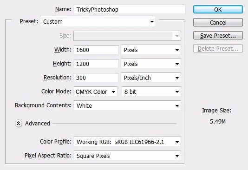Viewport: 248px width, 170px height.
Task: Click the Resolution field showing 300
Action: [x=96, y=78]
